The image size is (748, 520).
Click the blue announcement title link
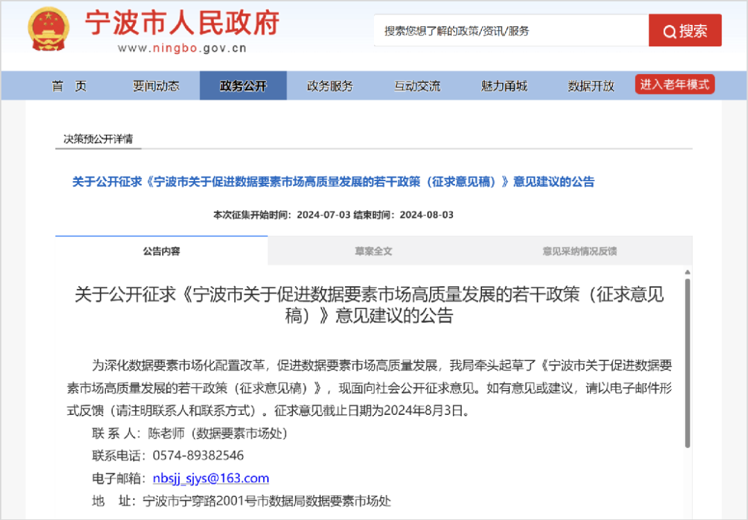(x=333, y=182)
